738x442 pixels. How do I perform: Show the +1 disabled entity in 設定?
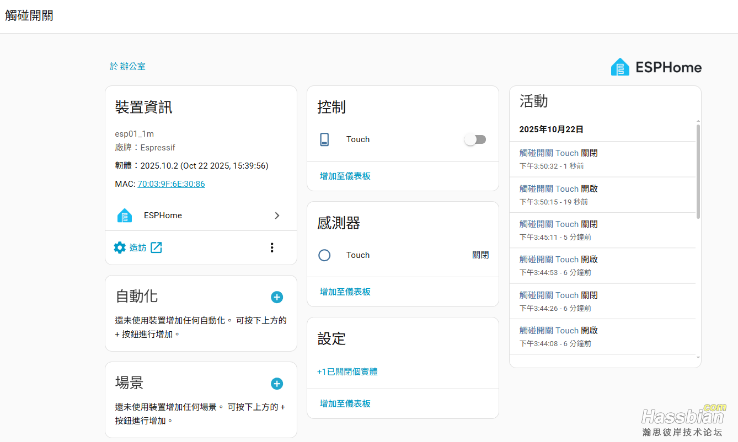coord(347,371)
